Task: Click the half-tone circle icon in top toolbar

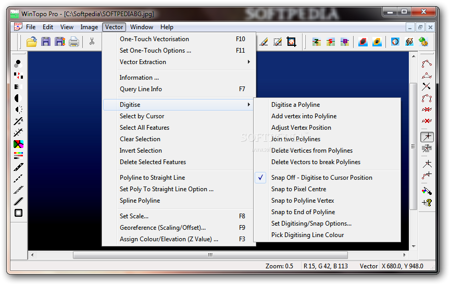Action: (x=395, y=42)
